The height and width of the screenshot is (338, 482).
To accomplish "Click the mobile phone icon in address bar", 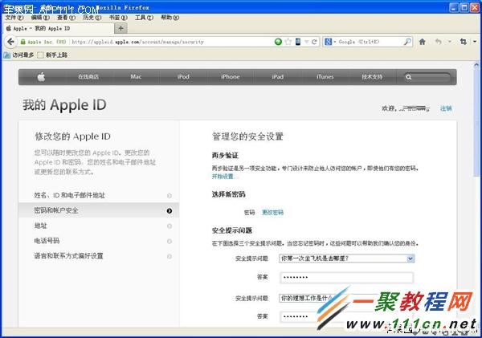I will tap(298, 42).
